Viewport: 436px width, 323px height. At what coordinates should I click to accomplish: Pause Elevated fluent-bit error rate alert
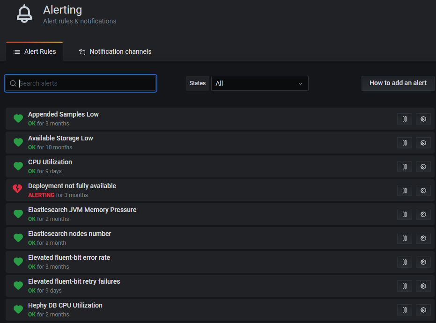click(405, 262)
